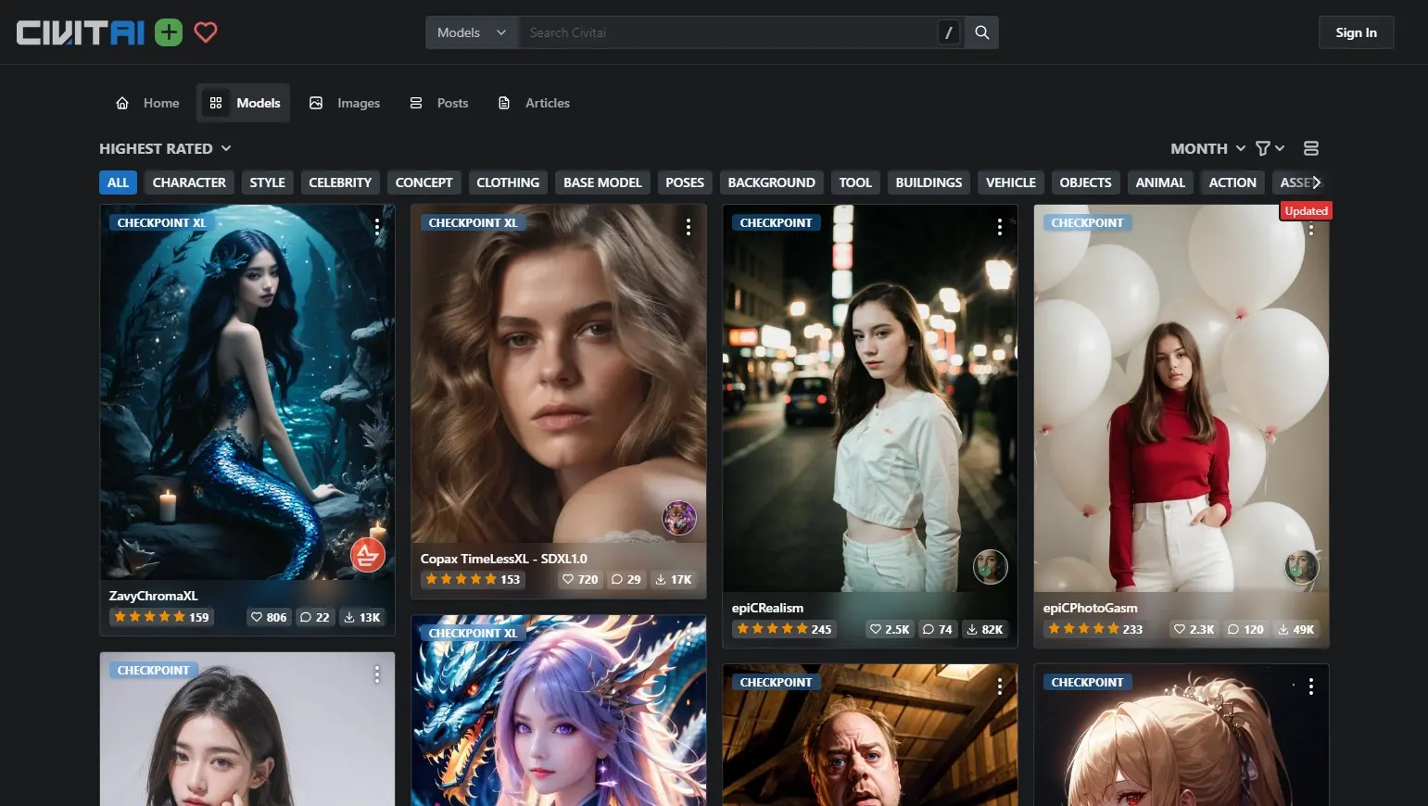Focus the Search Civitai input field

(727, 32)
